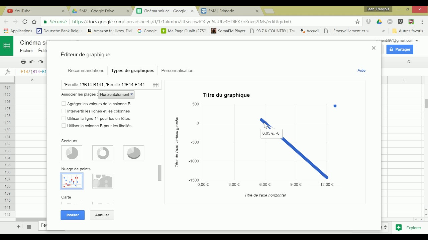Switch to the Recommandations tab
428x240 pixels.
[x=86, y=70]
